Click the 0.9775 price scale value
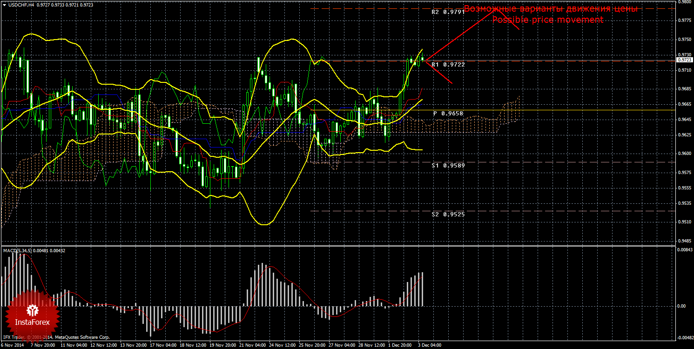 click(684, 20)
